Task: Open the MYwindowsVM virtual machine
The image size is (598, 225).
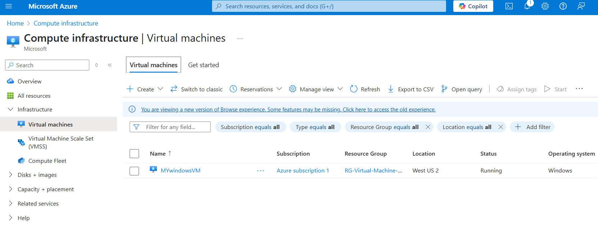Action: pos(180,170)
